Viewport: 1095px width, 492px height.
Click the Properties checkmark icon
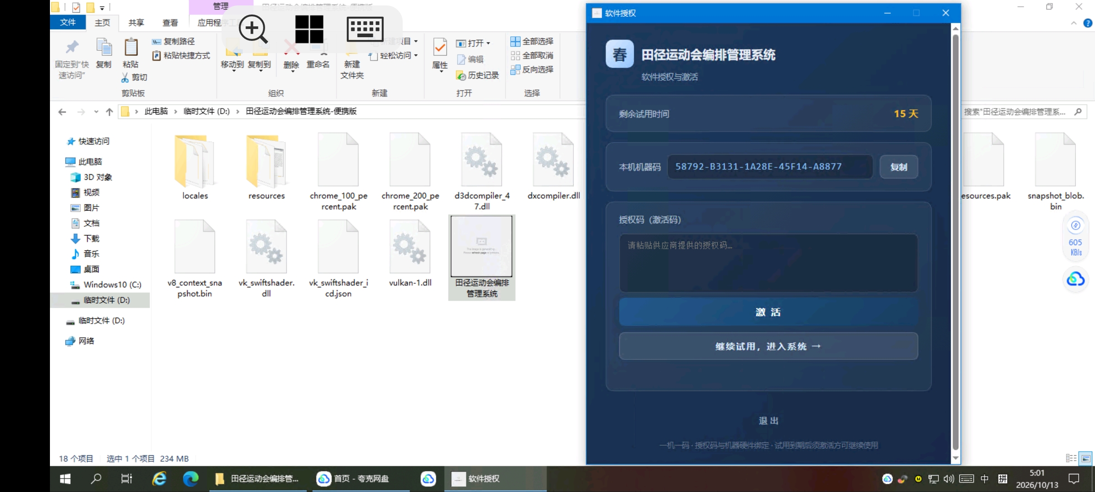(440, 48)
